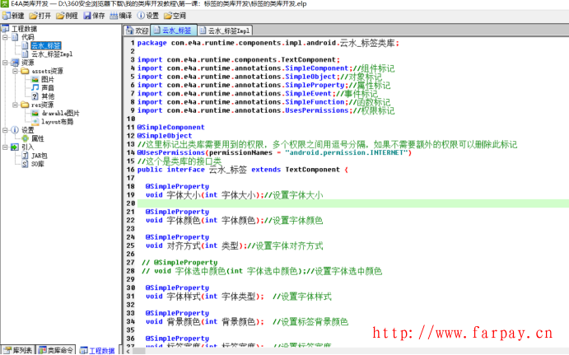Open 云水_标签Impl file in the project tree
This screenshot has width=569, height=355.
point(51,54)
